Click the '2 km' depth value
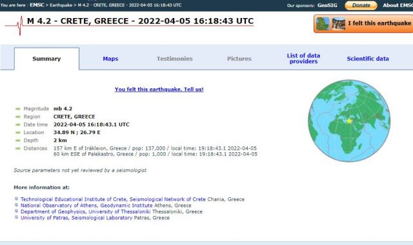Image resolution: width=413 pixels, height=245 pixels. 60,141
